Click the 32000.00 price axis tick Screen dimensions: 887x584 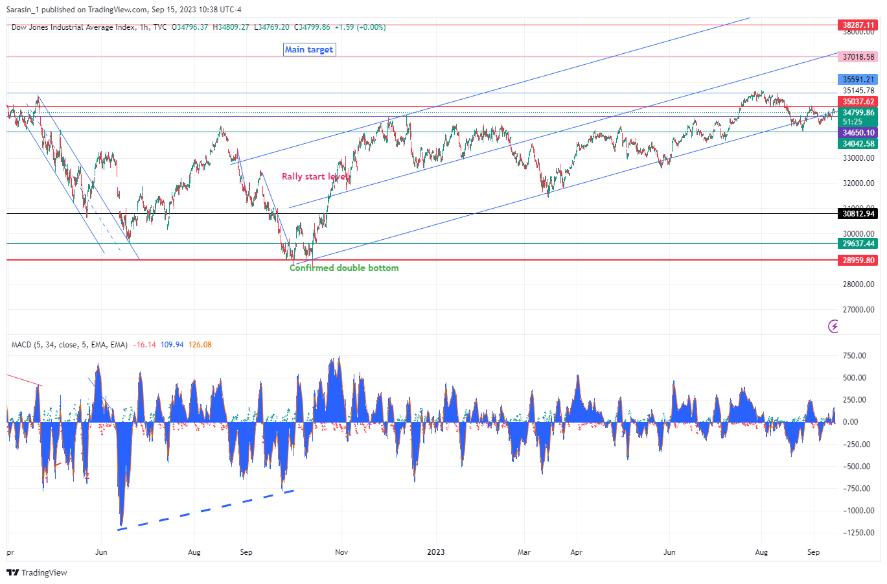(858, 183)
